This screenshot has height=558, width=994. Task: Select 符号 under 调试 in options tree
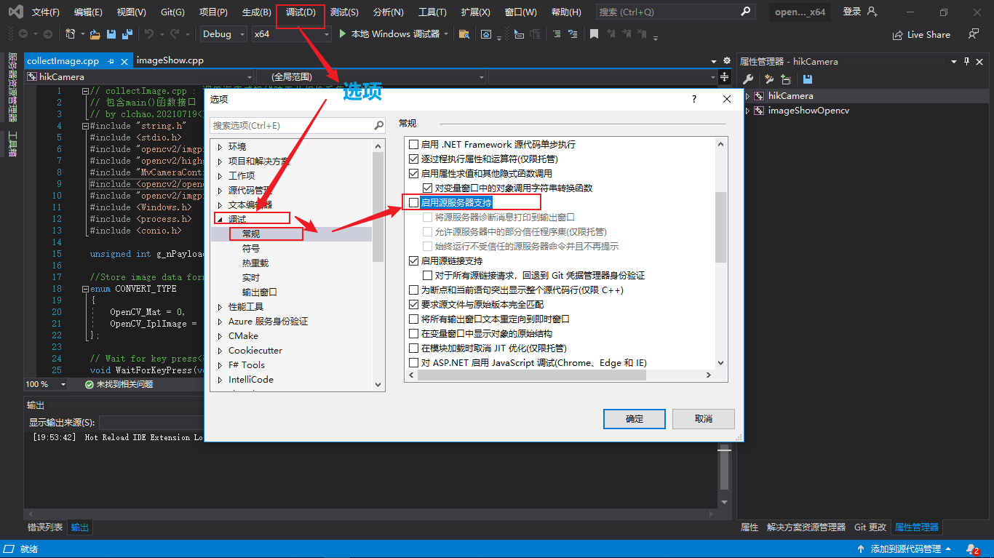(x=251, y=249)
